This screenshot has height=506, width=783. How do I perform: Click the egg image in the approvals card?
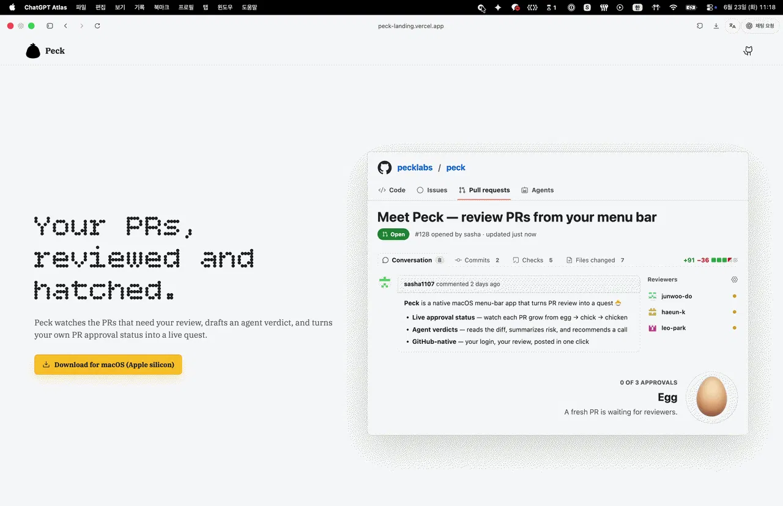(x=711, y=396)
